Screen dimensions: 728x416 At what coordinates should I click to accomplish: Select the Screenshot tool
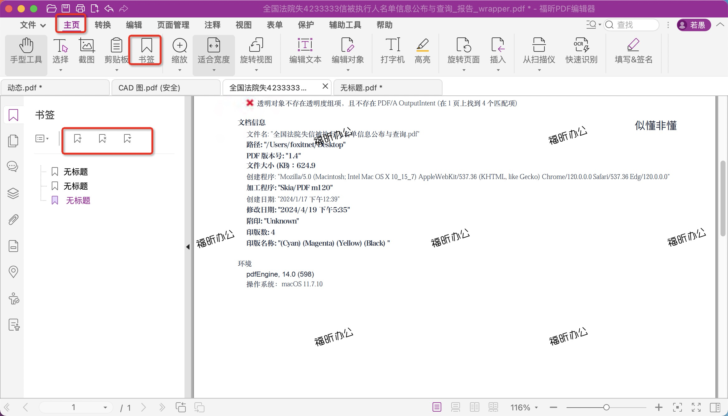tap(87, 51)
